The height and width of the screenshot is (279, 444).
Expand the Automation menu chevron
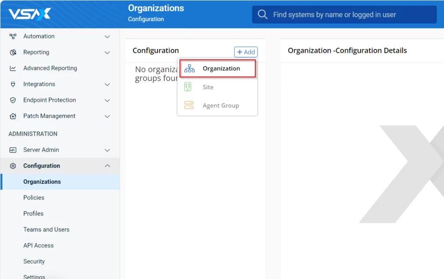point(108,37)
